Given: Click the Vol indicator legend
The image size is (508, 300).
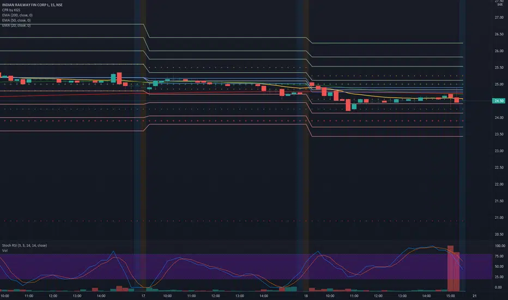Looking at the screenshot, I should point(4,251).
